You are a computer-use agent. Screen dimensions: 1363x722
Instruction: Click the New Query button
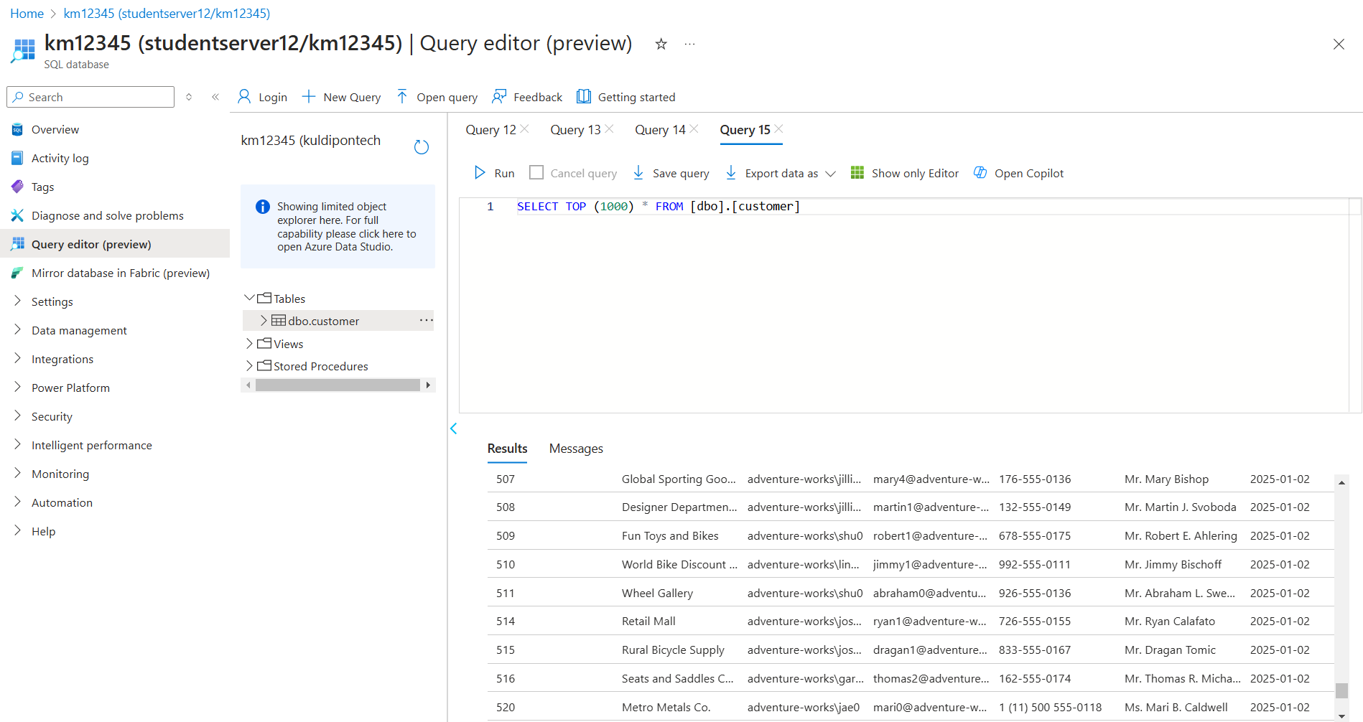pos(341,97)
